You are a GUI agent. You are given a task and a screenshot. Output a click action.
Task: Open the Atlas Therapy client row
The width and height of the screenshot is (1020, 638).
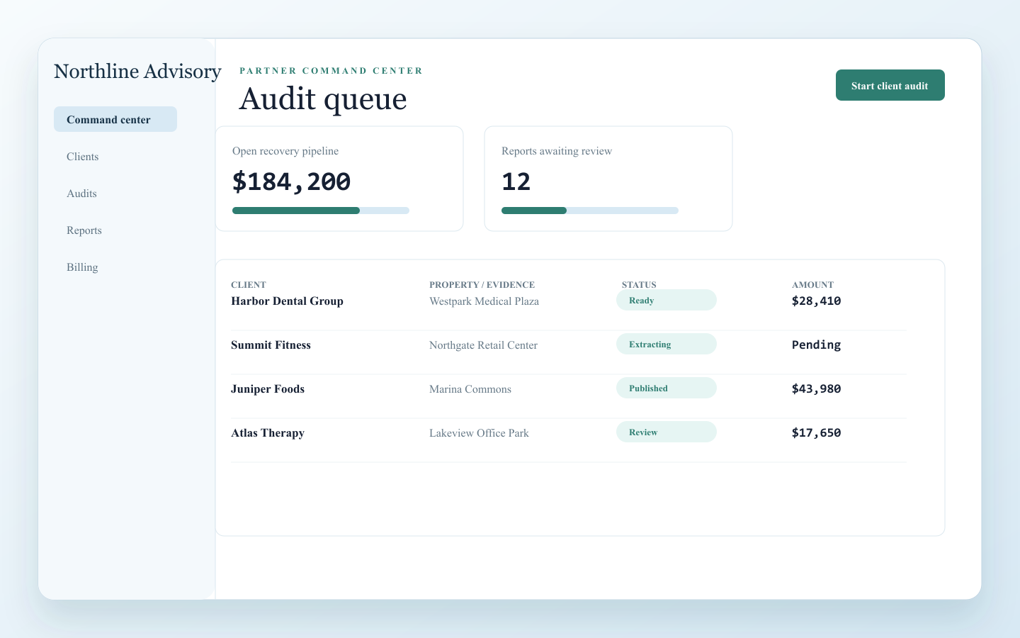tap(569, 440)
